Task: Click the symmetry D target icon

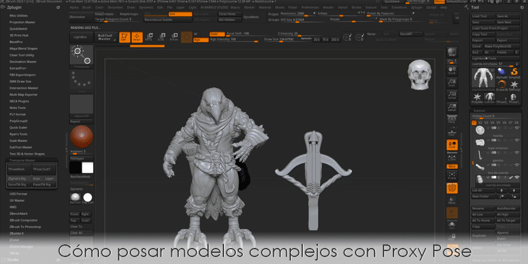Action: coord(360,37)
